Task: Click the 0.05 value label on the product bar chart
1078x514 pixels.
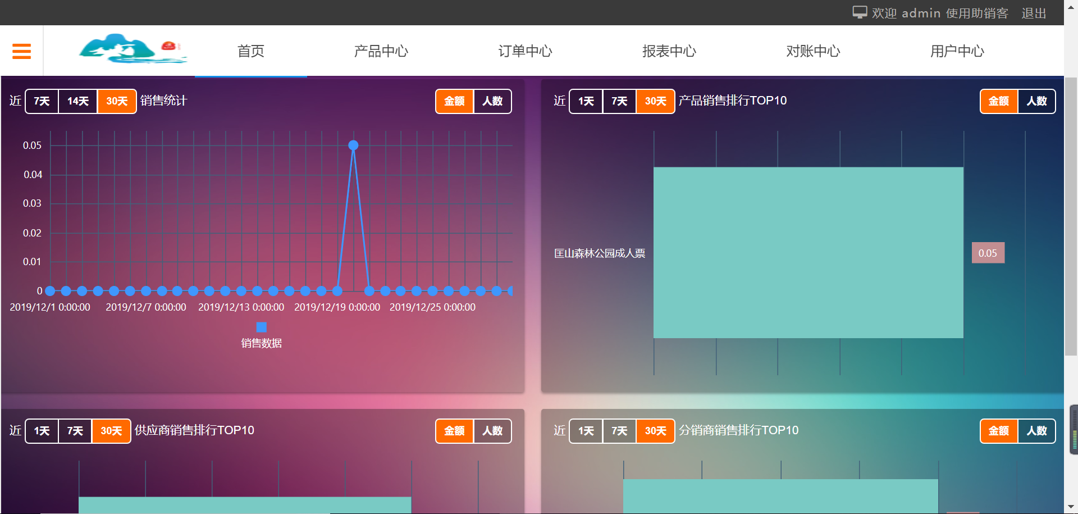Action: (x=988, y=253)
